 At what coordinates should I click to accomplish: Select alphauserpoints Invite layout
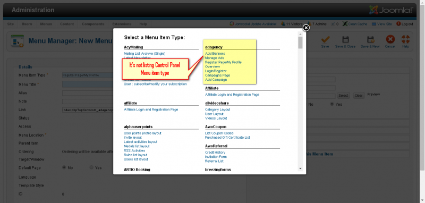pos(133,138)
